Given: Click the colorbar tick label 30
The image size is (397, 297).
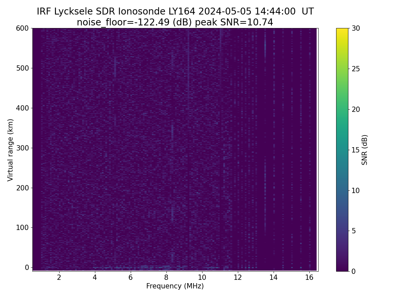Looking at the screenshot, I should (356, 28).
